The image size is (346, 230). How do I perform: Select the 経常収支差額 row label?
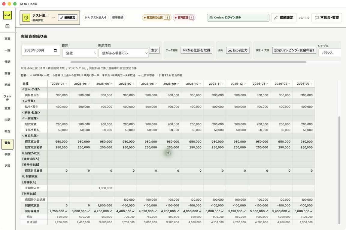[34, 147]
